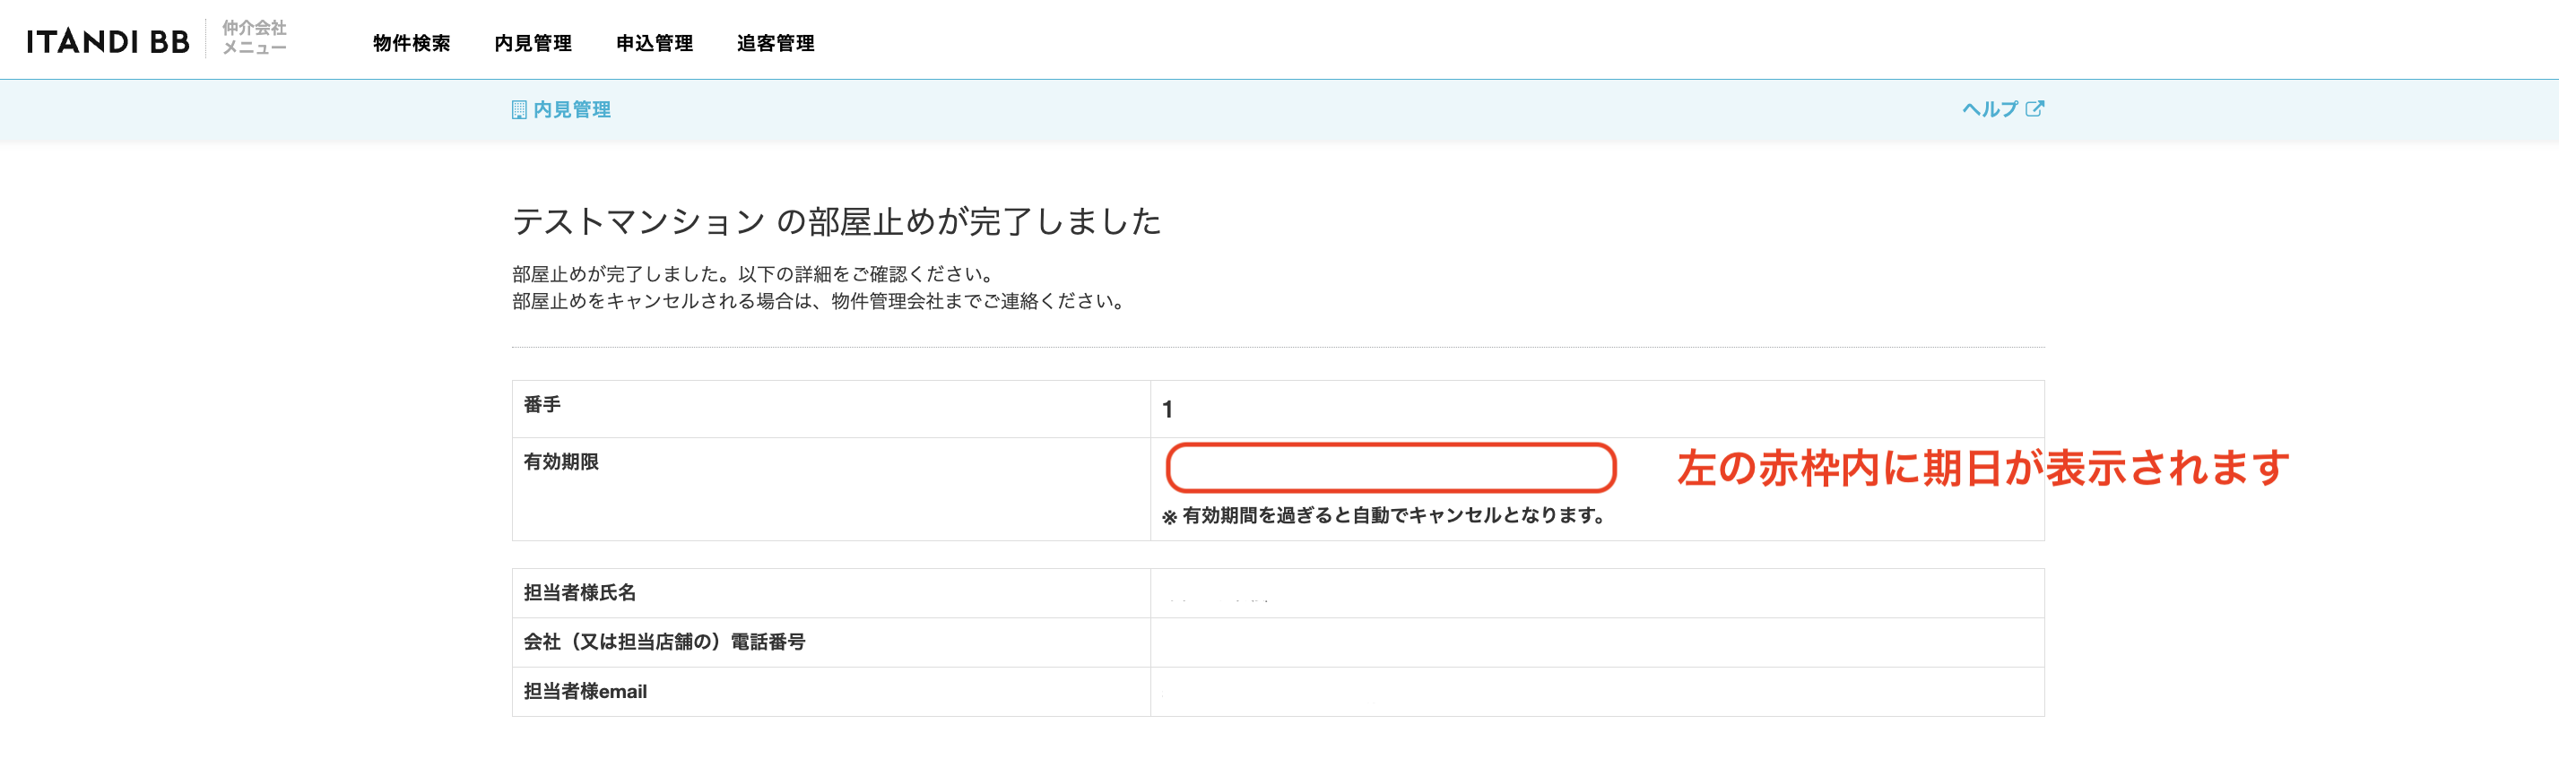Open the ヘルプ link
Image resolution: width=2559 pixels, height=776 pixels.
1990,109
